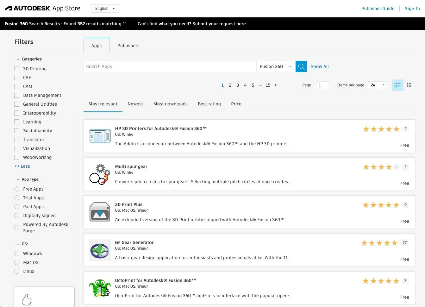Click the Show All link
Screen dimensions: 425x307
(x=320, y=66)
